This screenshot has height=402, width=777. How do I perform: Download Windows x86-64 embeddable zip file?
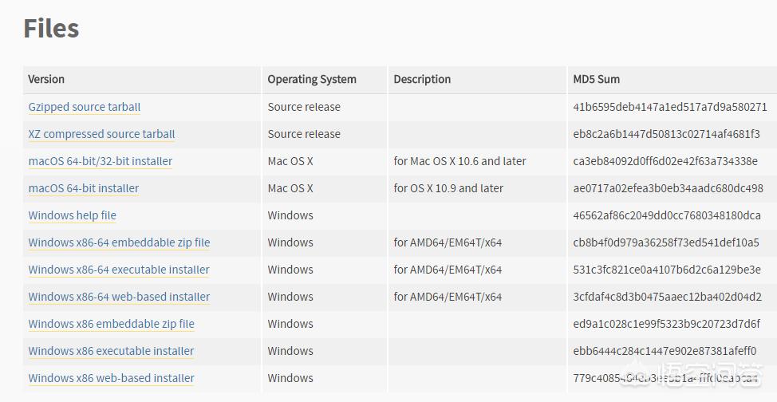tap(119, 242)
